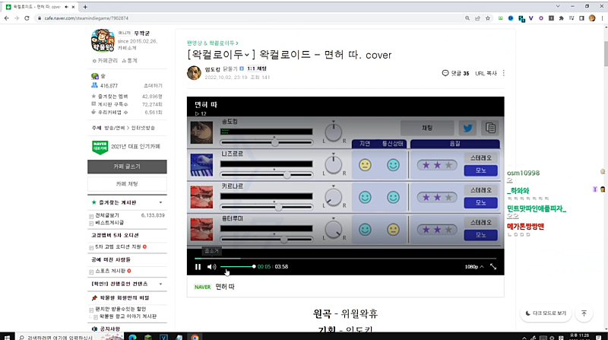Screen dimensions: 608x340
Task: Seek on the video progress bar
Action: (x=345, y=258)
